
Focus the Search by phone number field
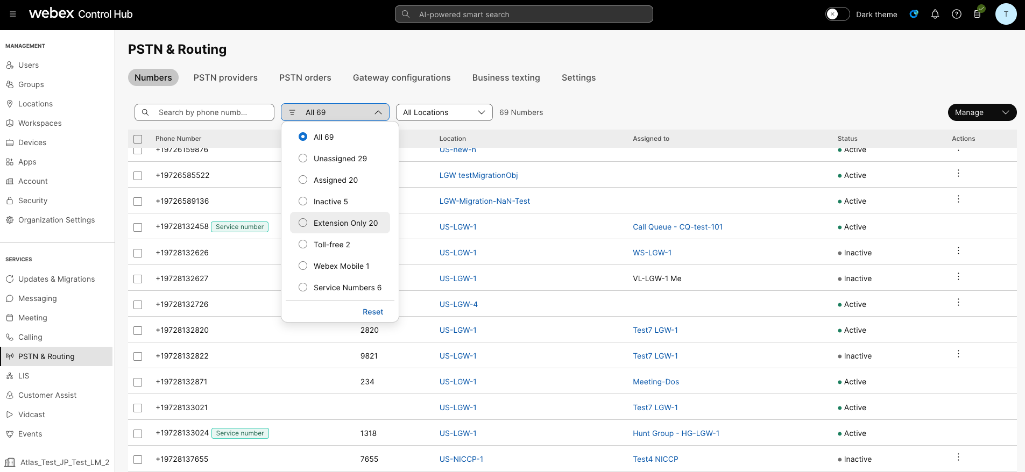click(204, 112)
